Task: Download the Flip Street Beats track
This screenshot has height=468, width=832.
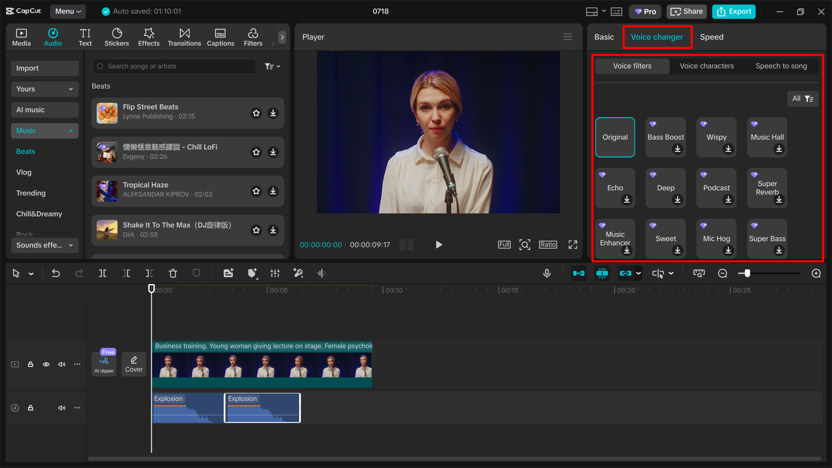Action: pyautogui.click(x=273, y=113)
